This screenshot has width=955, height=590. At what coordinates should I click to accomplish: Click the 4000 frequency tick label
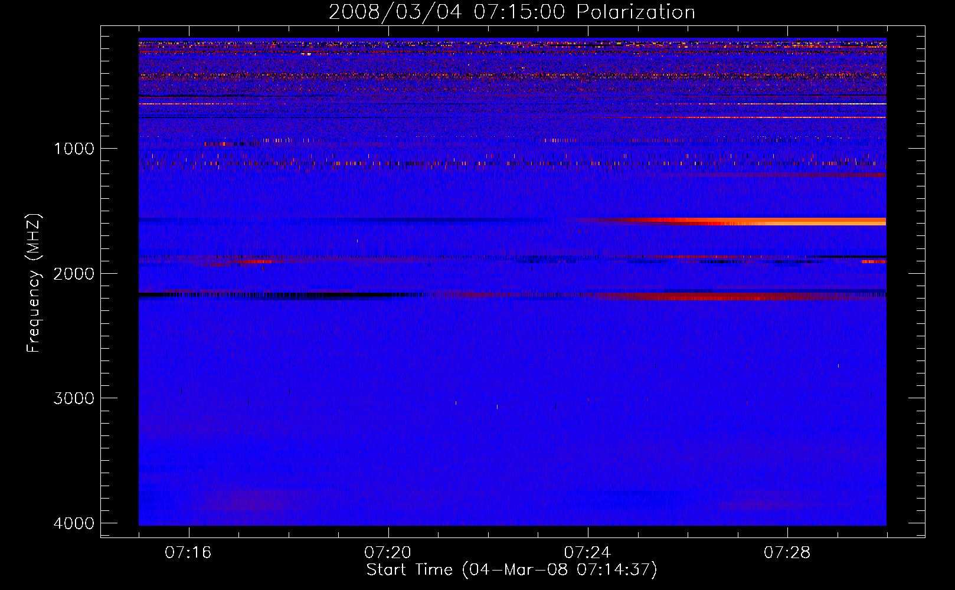[74, 523]
